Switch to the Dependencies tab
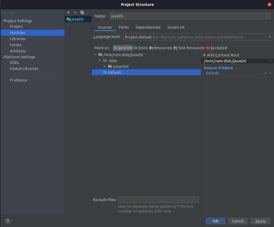The height and width of the screenshot is (227, 274). click(148, 27)
